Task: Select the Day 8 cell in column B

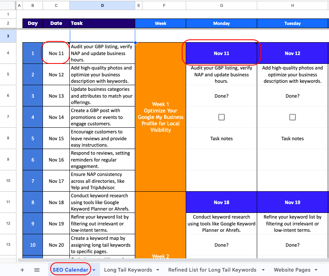Action: click(x=32, y=202)
